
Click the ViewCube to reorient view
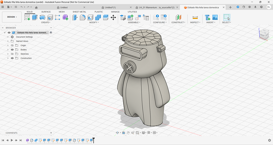pos(263,34)
